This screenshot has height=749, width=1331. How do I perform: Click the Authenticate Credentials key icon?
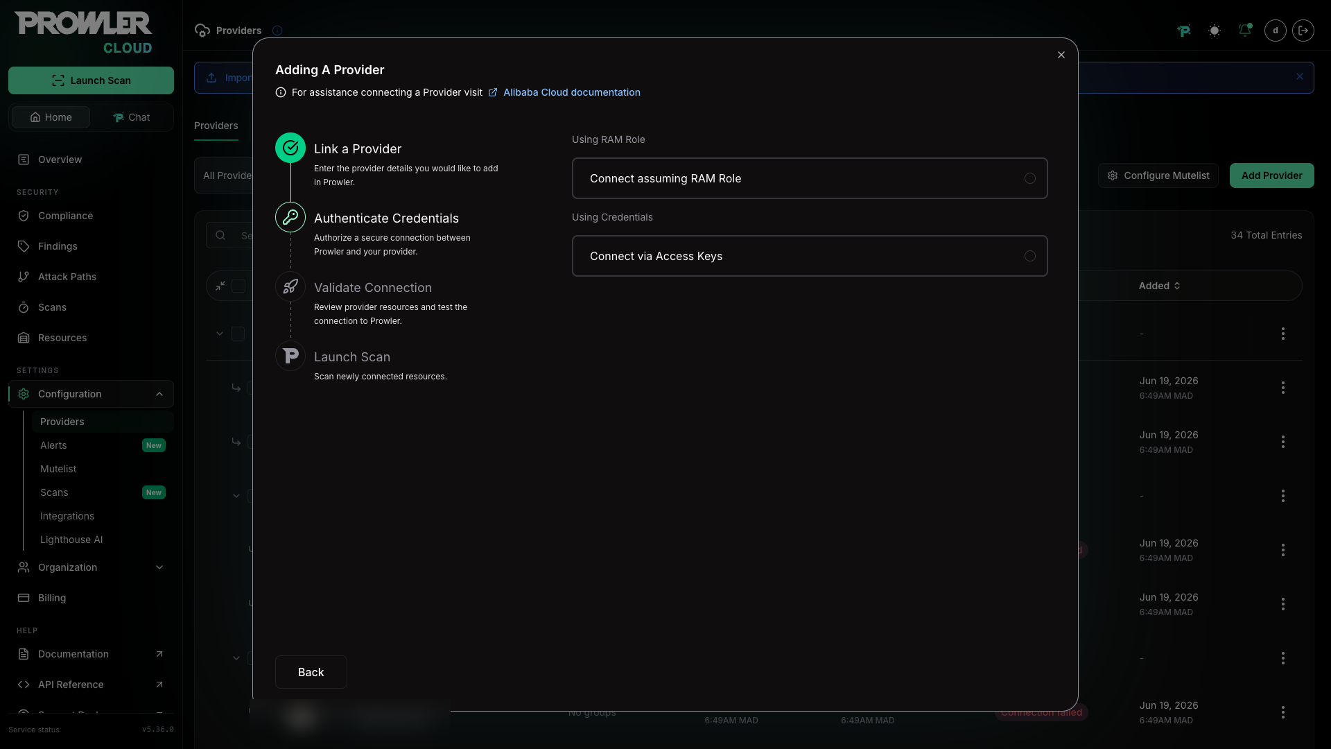(x=290, y=217)
